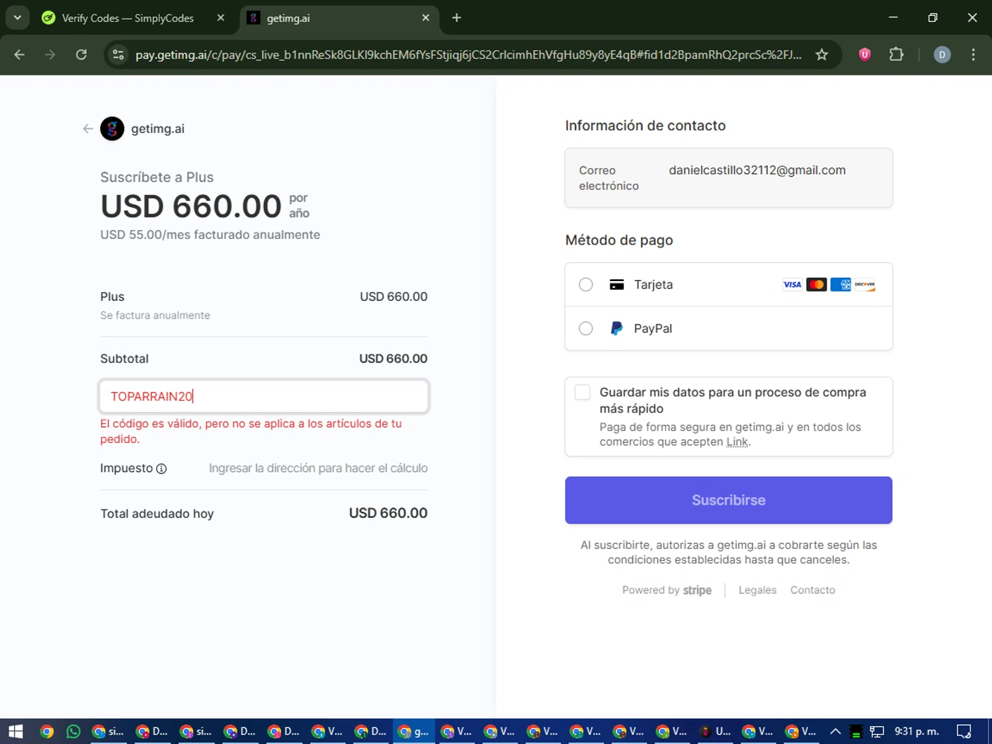Reload the getimg.ai payment page
The image size is (992, 744).
[81, 55]
